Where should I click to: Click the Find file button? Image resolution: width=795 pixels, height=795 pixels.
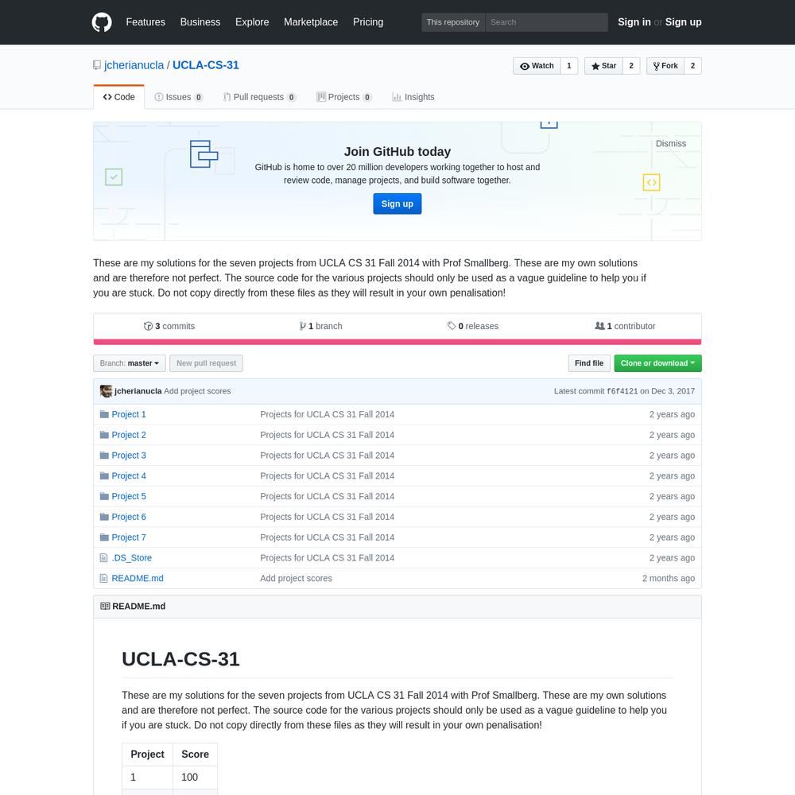point(588,363)
